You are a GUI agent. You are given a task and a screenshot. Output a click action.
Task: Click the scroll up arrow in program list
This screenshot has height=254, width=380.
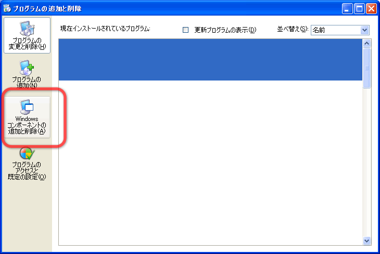coord(366,43)
